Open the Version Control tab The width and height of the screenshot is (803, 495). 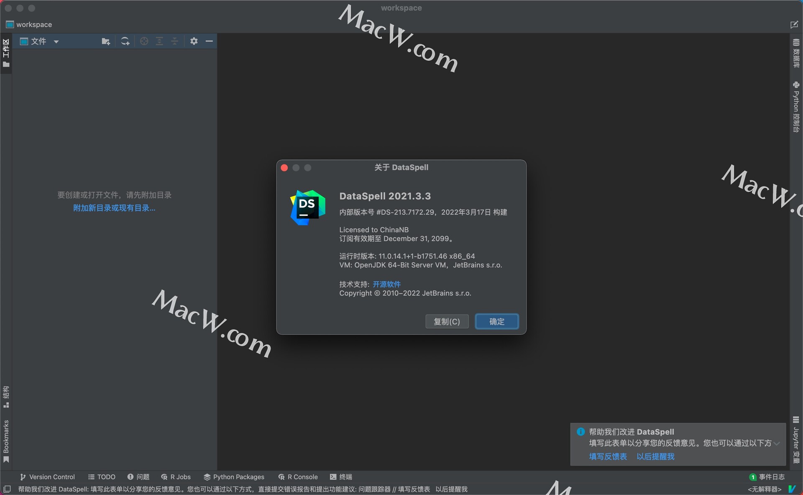47,477
